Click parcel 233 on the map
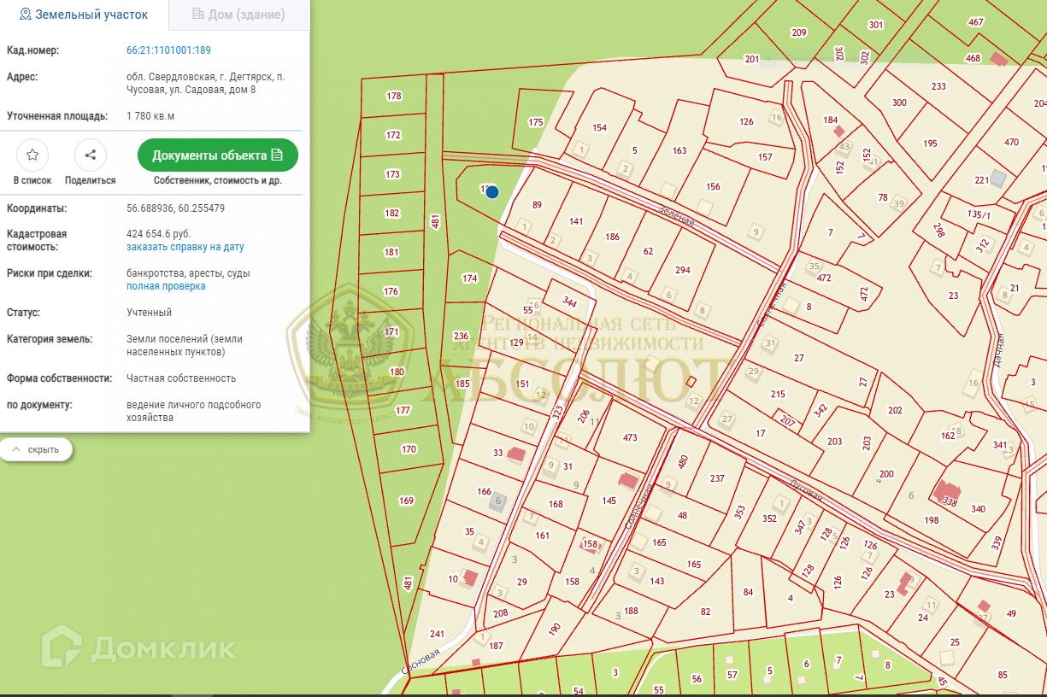 pos(938,86)
